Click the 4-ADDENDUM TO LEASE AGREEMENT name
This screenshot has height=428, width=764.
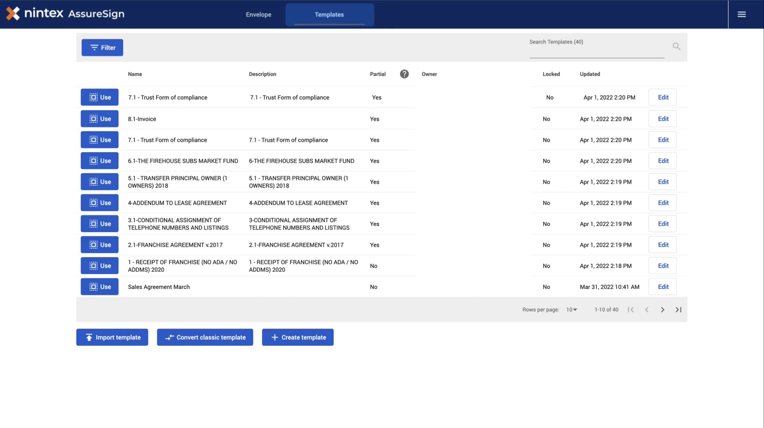pyautogui.click(x=177, y=203)
